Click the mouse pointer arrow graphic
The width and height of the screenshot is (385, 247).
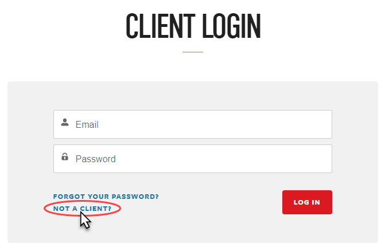85,220
